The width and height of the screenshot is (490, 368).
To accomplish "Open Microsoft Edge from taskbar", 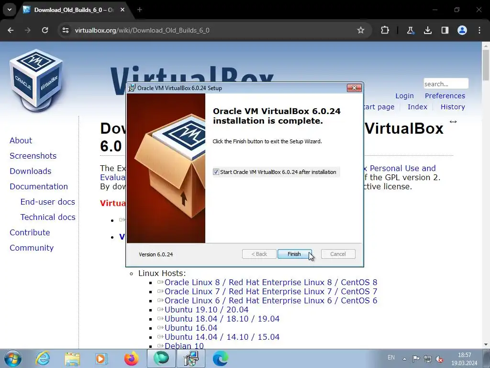I will click(220, 358).
